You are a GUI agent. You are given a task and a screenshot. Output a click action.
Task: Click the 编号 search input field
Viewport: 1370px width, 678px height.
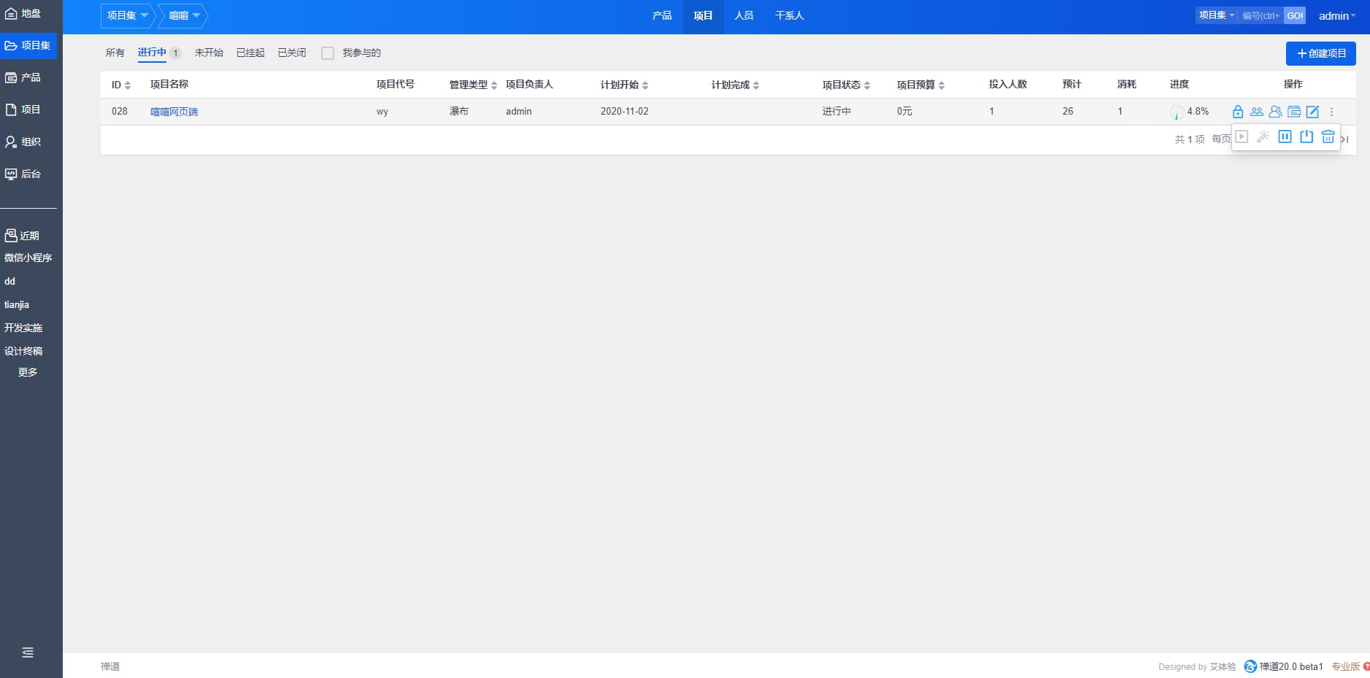point(1261,15)
